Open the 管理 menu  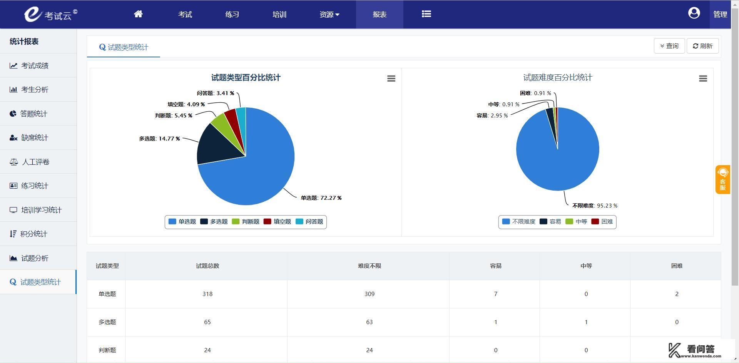720,14
